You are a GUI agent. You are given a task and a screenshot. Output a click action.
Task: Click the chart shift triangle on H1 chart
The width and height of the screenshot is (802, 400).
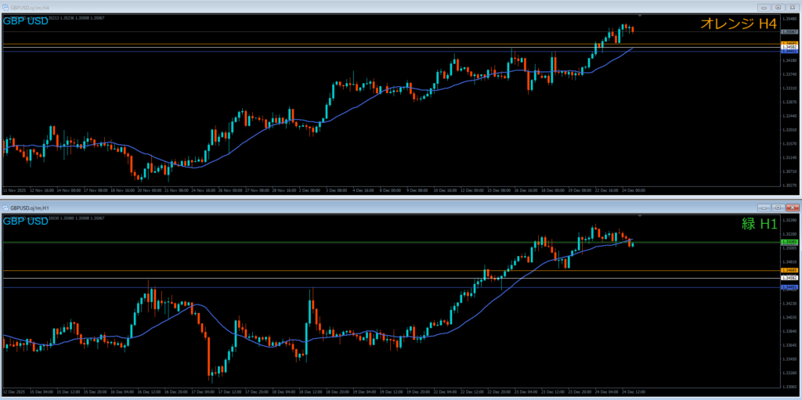click(640, 215)
